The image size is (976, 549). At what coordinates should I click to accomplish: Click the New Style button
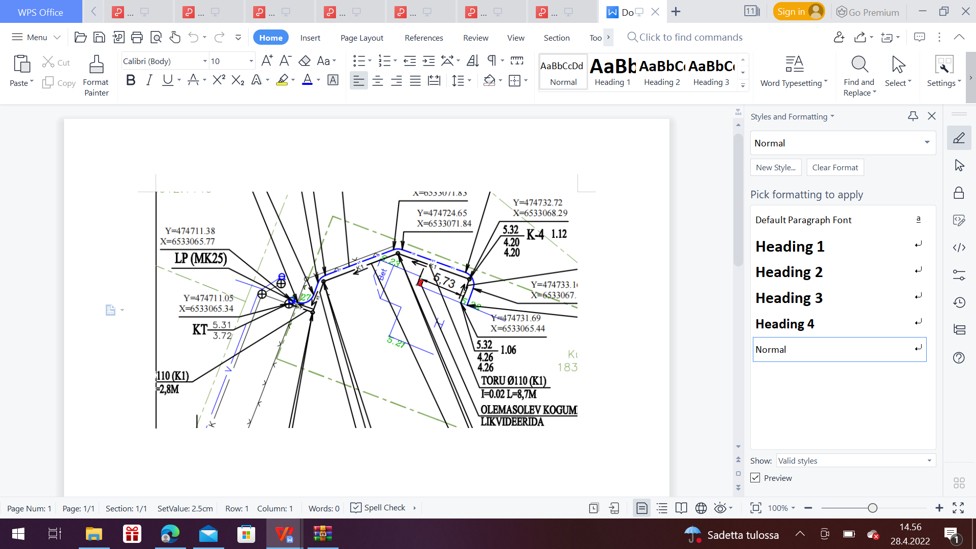click(775, 167)
